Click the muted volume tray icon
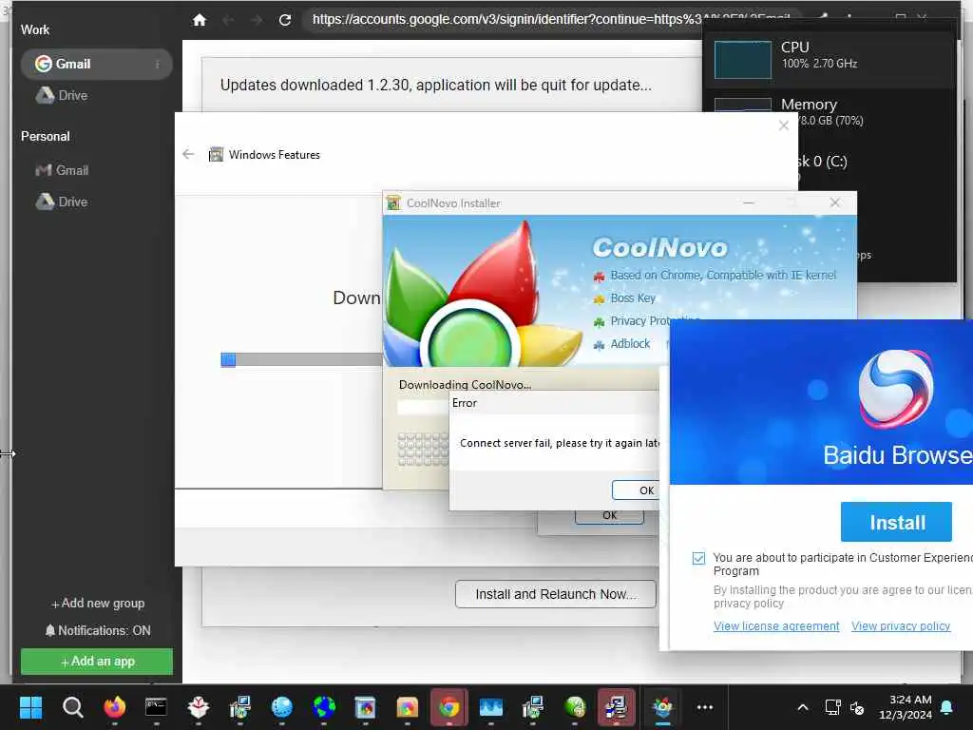 coord(857,707)
